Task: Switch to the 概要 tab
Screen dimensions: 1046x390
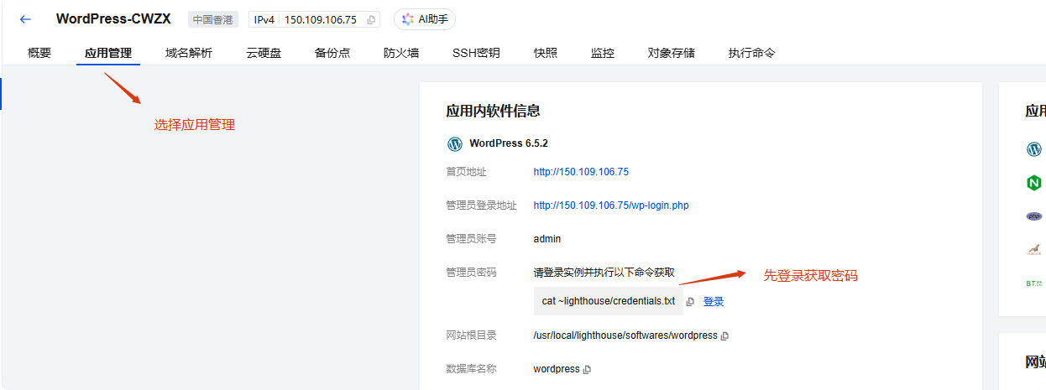Action: 39,53
